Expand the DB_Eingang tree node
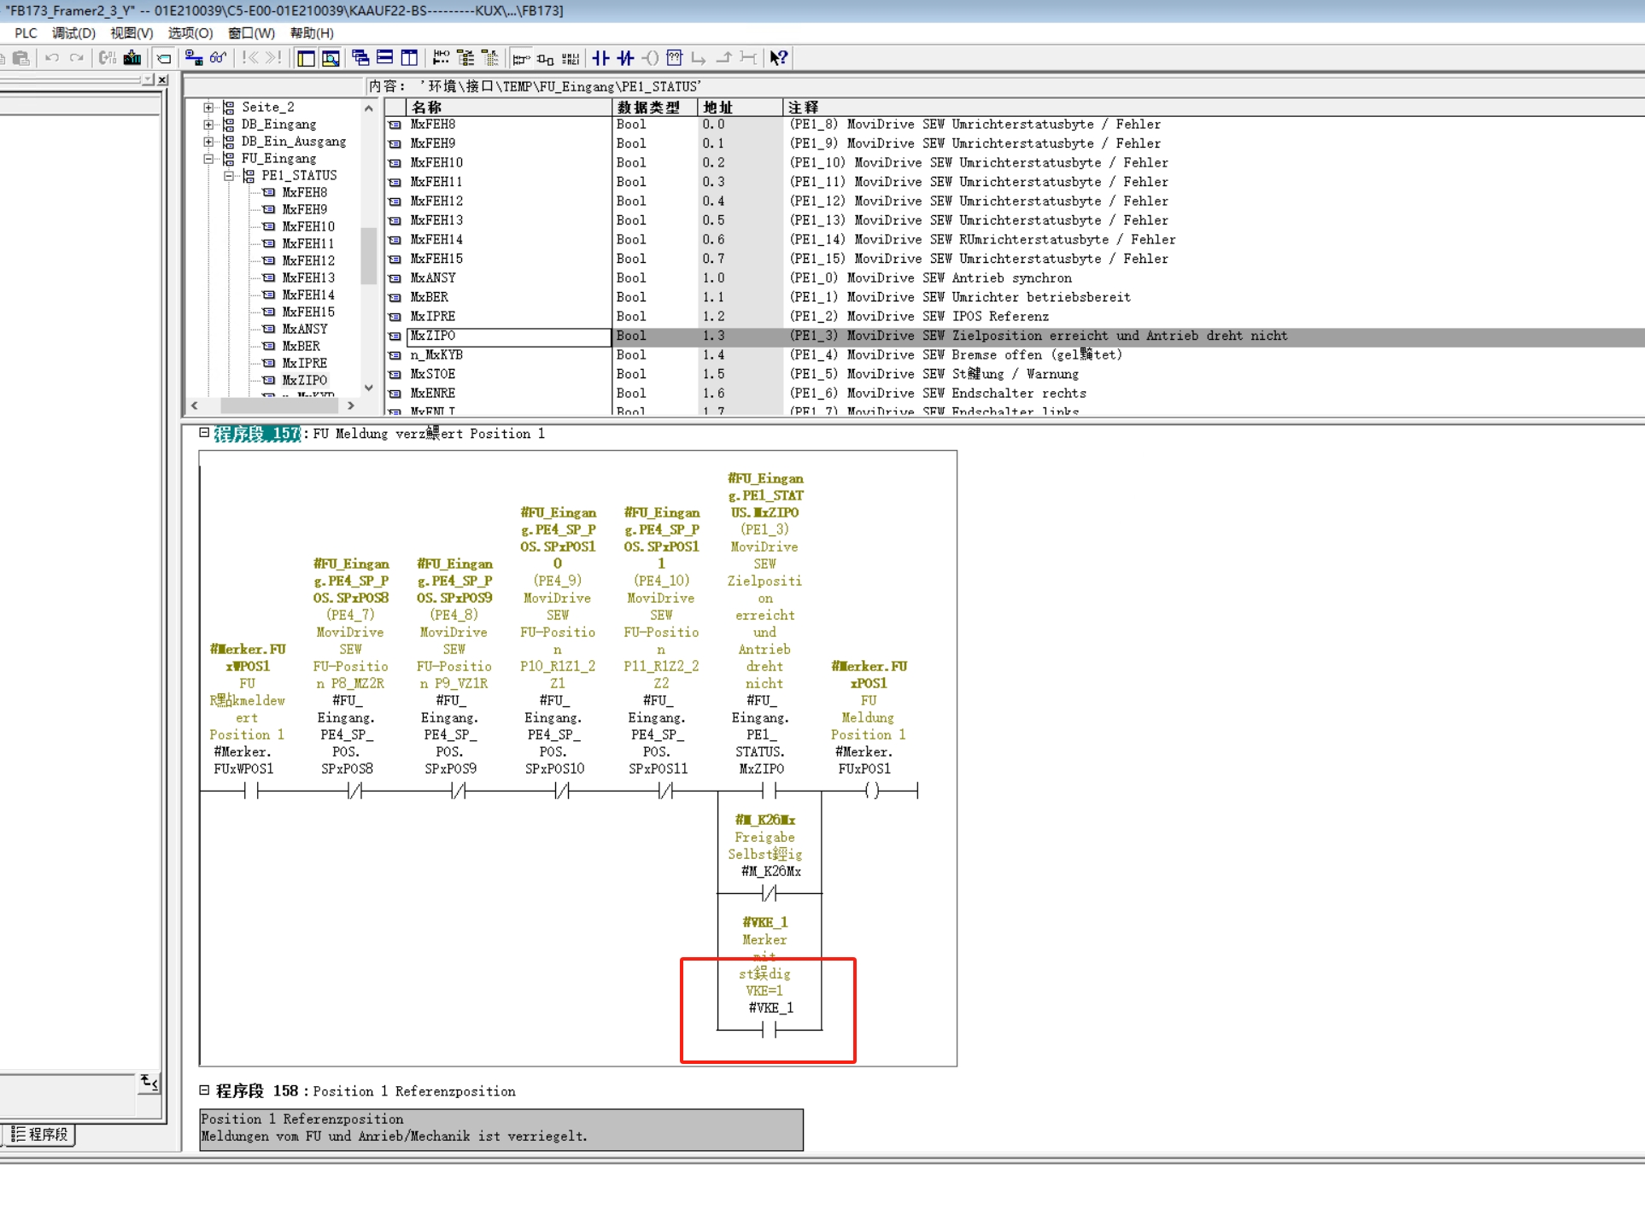Image resolution: width=1645 pixels, height=1227 pixels. pos(208,125)
